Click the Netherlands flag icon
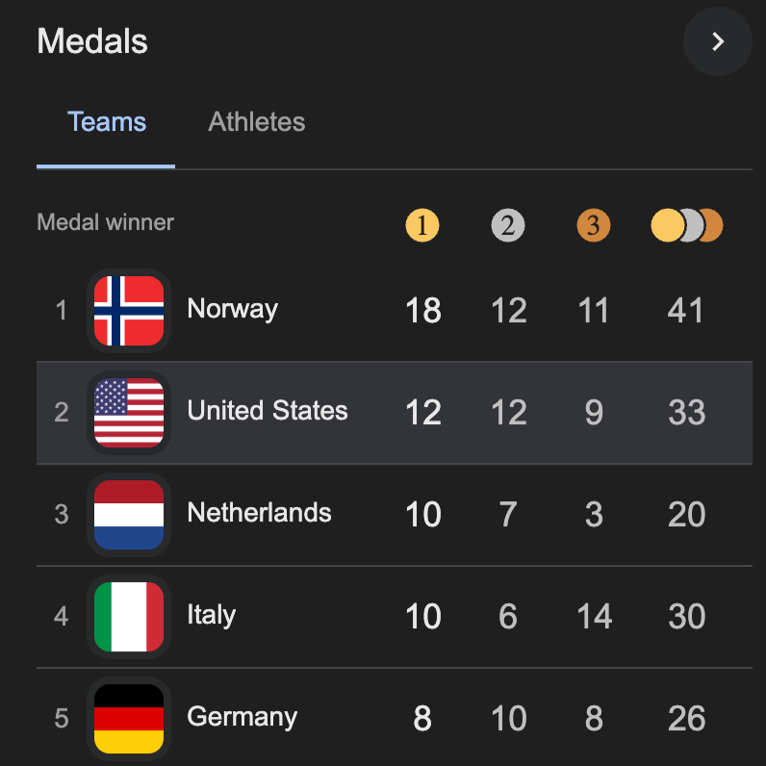 pyautogui.click(x=129, y=515)
